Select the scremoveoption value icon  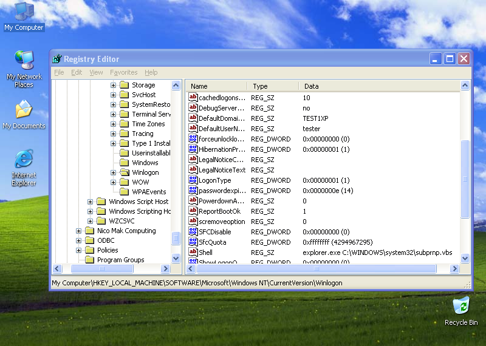pyautogui.click(x=193, y=221)
